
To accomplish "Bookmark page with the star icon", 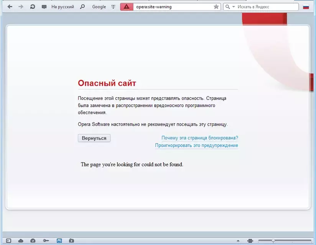I will [x=216, y=7].
